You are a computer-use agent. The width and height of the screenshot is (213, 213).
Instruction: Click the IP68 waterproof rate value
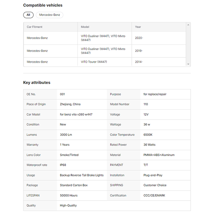[63, 165]
